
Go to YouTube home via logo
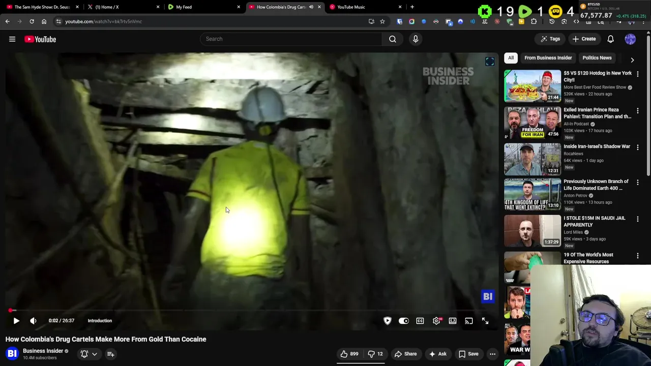click(40, 39)
